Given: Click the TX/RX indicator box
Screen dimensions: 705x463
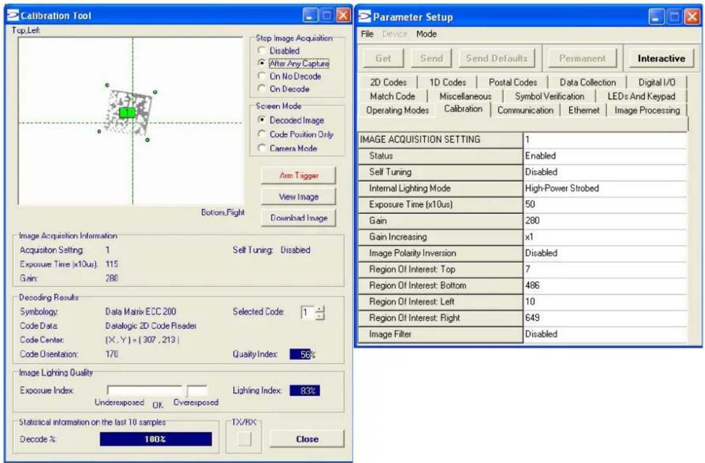Looking at the screenshot, I should point(244,439).
